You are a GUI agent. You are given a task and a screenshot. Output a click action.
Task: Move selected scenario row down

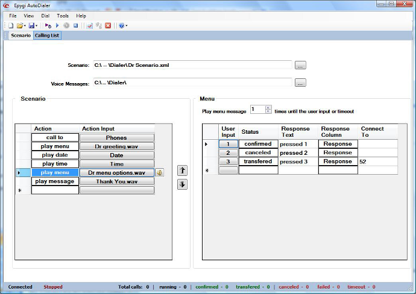coord(182,184)
